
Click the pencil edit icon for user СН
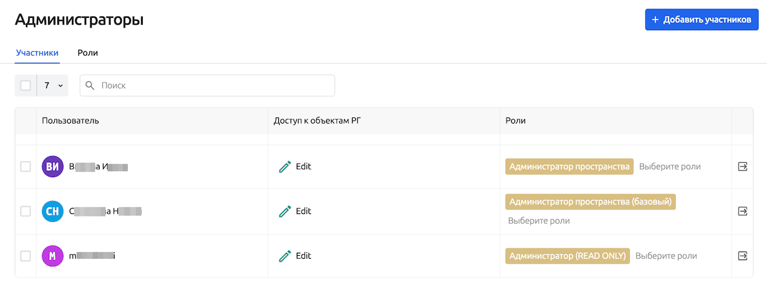[284, 212]
